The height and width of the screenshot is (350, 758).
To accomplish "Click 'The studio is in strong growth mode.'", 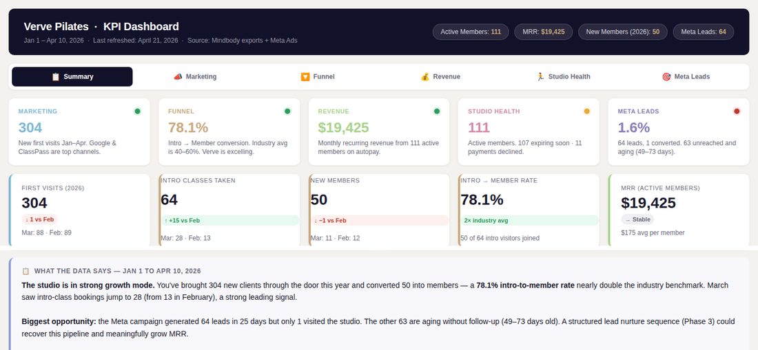I will [x=88, y=285].
